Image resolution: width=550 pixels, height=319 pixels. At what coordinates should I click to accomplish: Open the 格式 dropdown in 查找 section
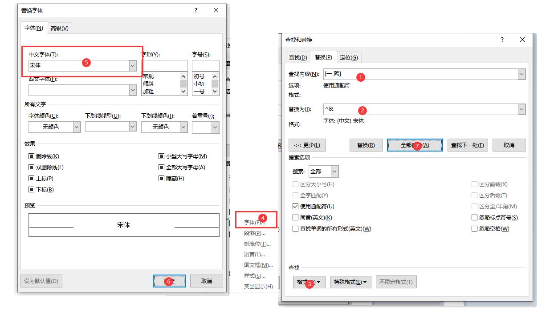tap(309, 282)
